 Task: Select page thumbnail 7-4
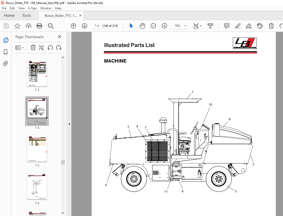pos(37,111)
